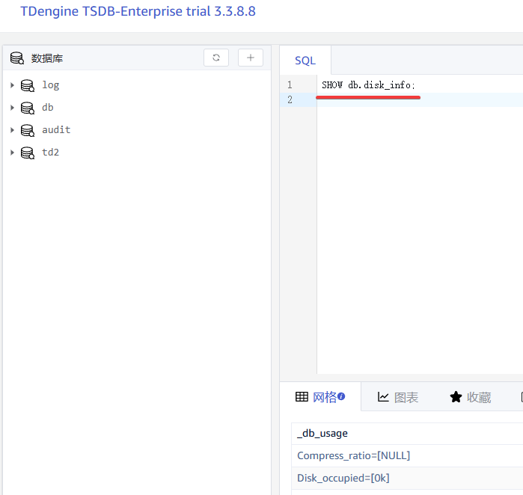Click the database icon in 数据库 header
This screenshot has width=523, height=495.
click(x=17, y=58)
